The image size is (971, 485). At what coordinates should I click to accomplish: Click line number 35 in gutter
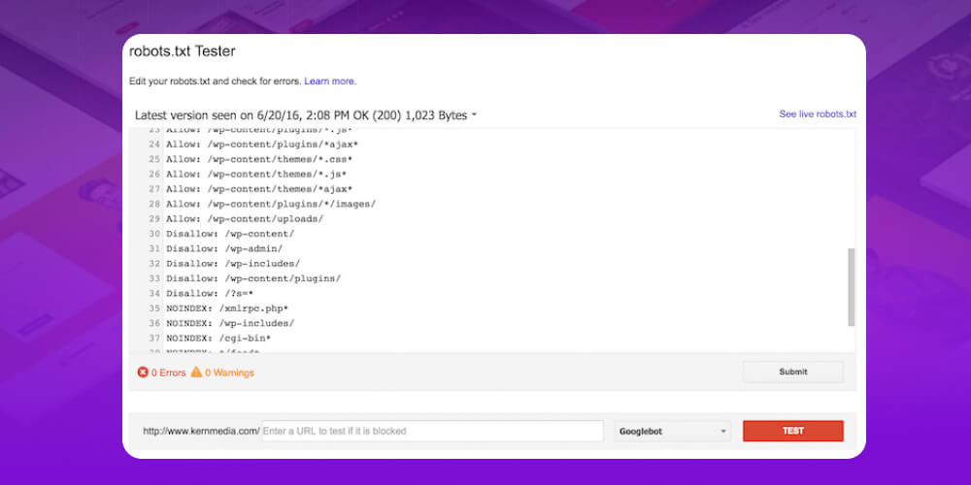(154, 308)
